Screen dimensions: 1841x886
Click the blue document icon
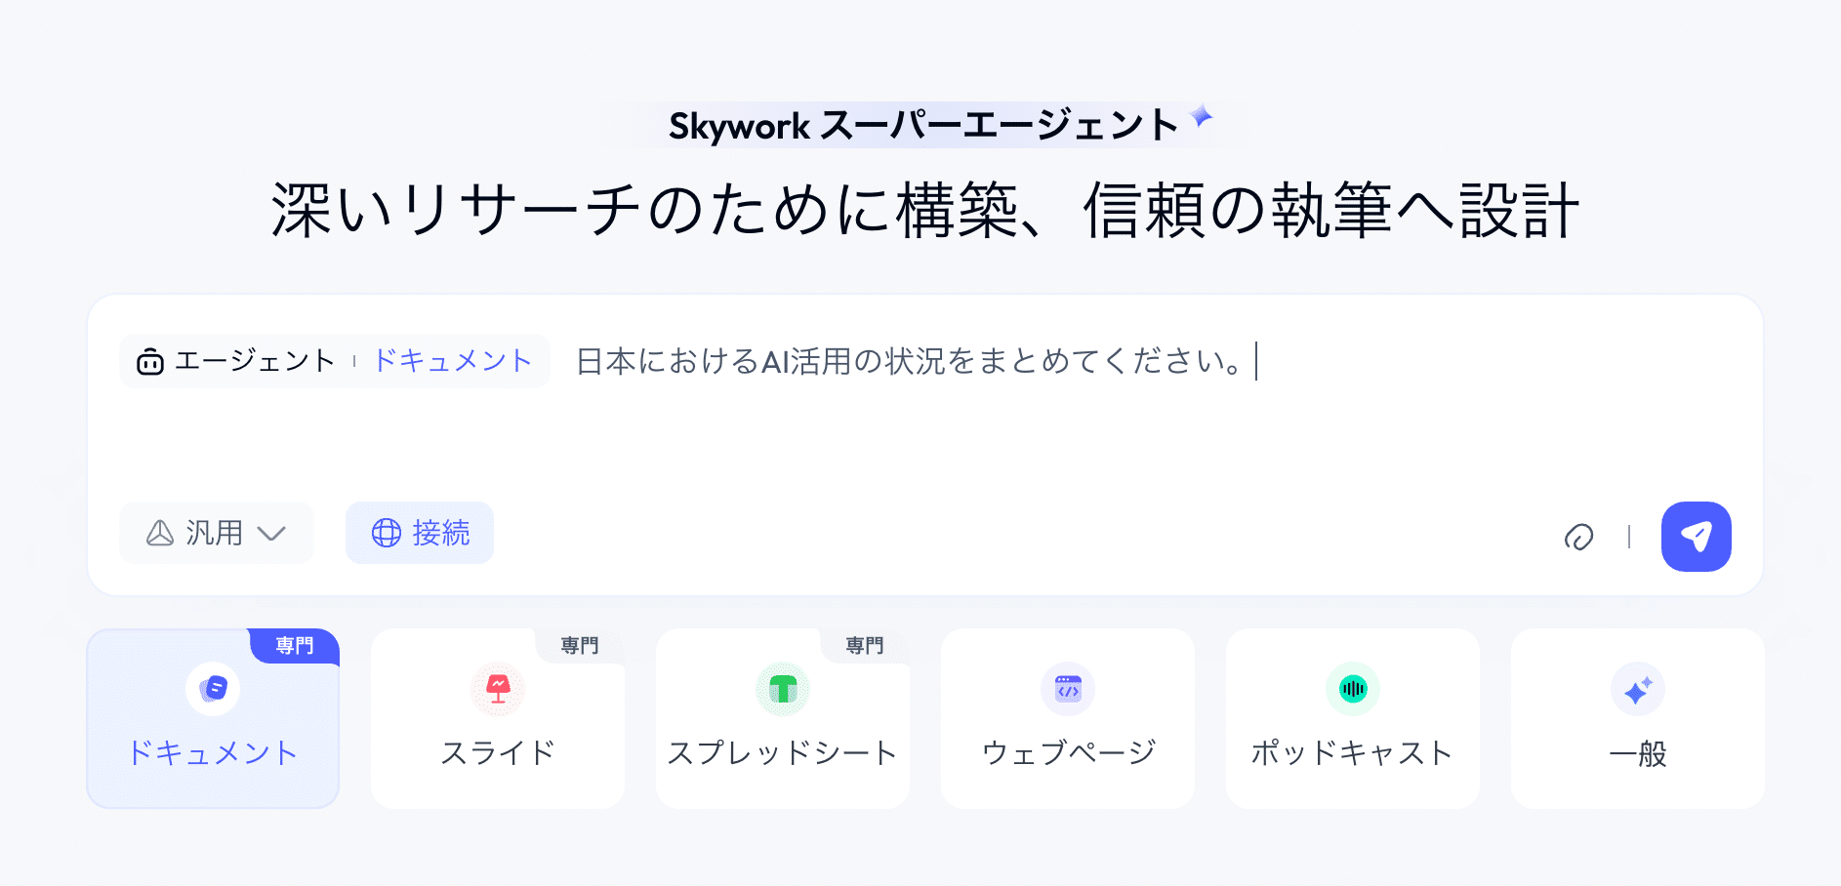click(213, 689)
